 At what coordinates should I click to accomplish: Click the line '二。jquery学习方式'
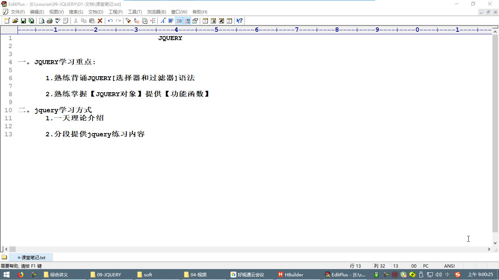point(55,110)
